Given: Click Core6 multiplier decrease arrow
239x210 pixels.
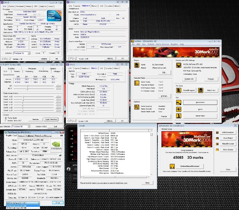Looking at the screenshot, I should pyautogui.click(x=57, y=110).
